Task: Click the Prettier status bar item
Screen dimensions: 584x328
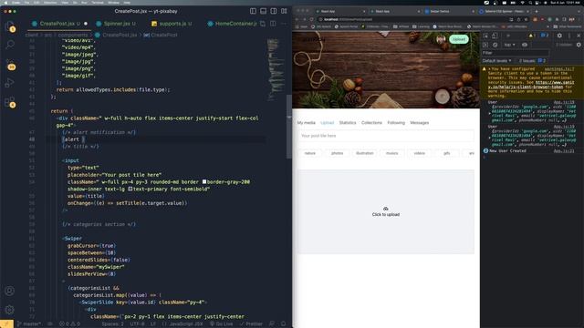Action: tap(251, 324)
